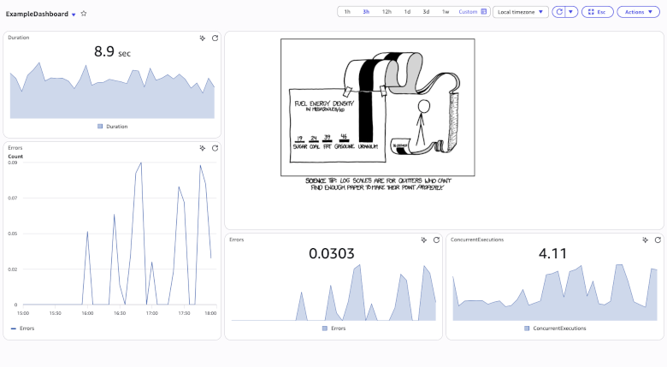667x367 pixels.
Task: Mark ExampleDashboard as favorite with the star
Action: point(84,14)
